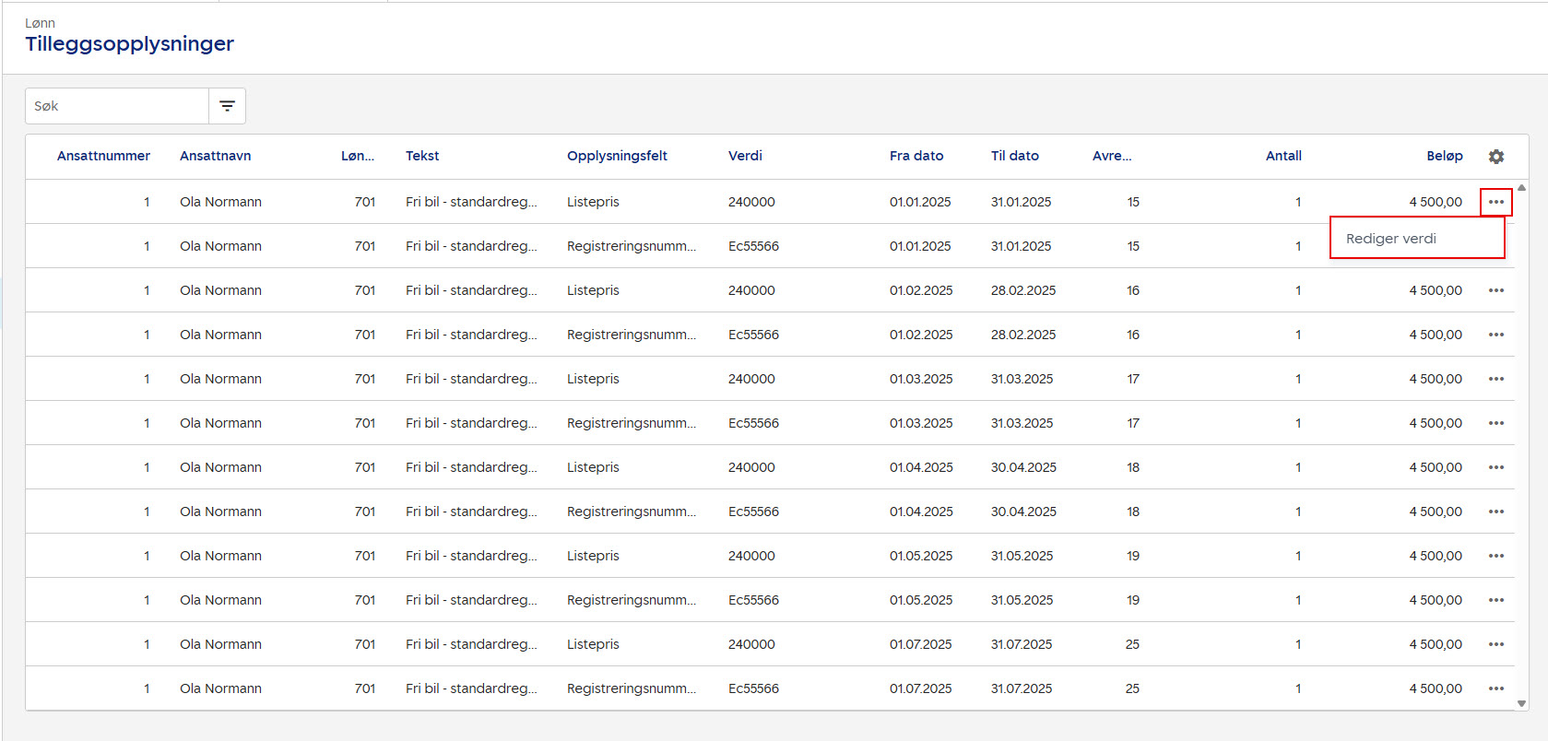The width and height of the screenshot is (1548, 741).
Task: Select the Verdi cell Ec55566 for 01.04.2025
Action: [753, 512]
